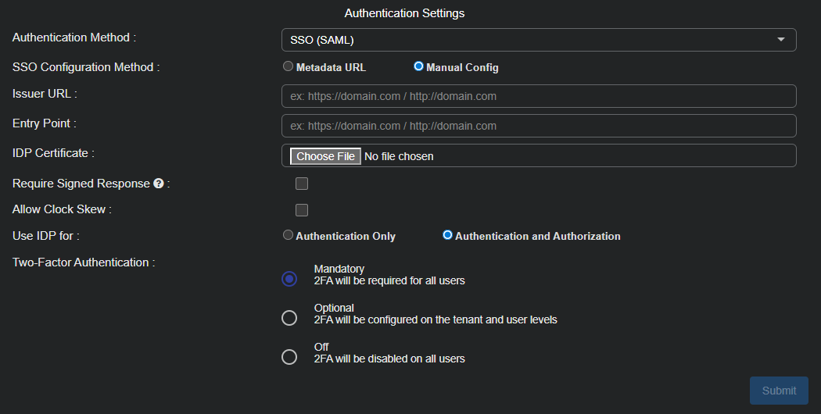The height and width of the screenshot is (414, 821).
Task: Click the dropdown arrow beside SSO (SAML)
Action: click(x=780, y=40)
